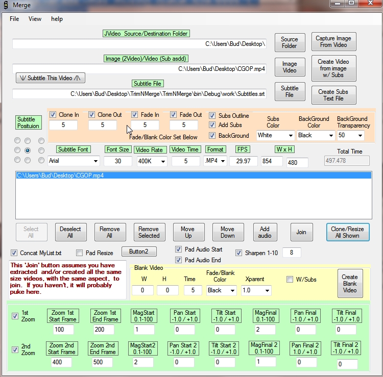Enable the Pad Resize checkbox
Viewport: 383px width, 377px height.
79,253
